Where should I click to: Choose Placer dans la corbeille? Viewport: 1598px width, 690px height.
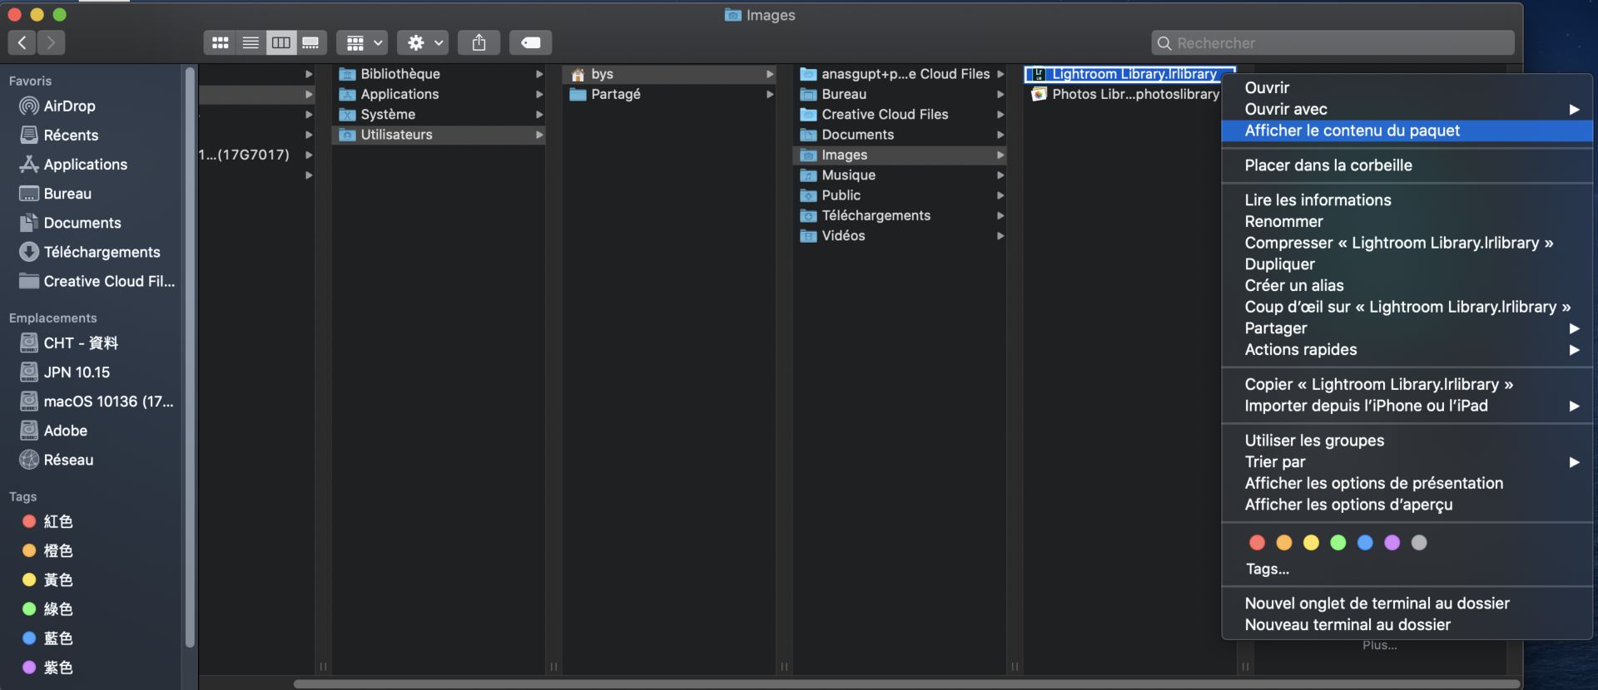[1407, 165]
